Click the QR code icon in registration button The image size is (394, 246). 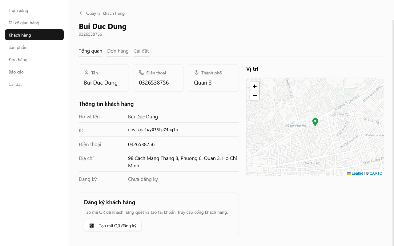click(91, 225)
